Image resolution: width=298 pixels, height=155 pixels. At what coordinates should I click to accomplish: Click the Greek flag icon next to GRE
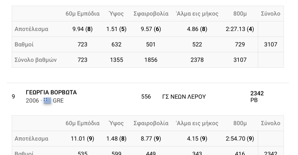[x=47, y=100]
